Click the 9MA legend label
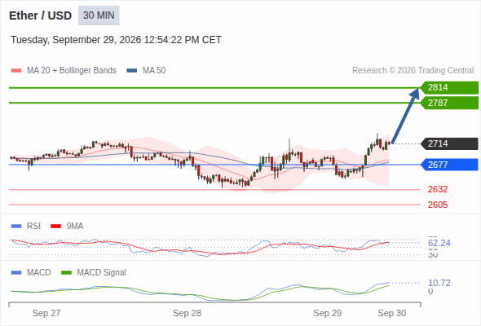 [x=75, y=227]
